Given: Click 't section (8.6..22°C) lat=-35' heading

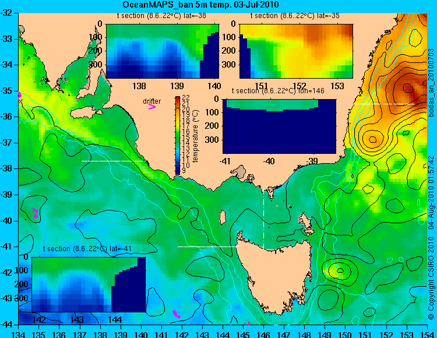Looking at the screenshot, I should 295,16.
